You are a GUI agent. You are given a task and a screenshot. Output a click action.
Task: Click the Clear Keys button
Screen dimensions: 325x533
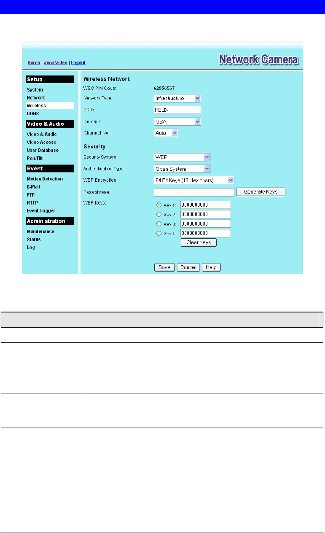[x=199, y=242]
